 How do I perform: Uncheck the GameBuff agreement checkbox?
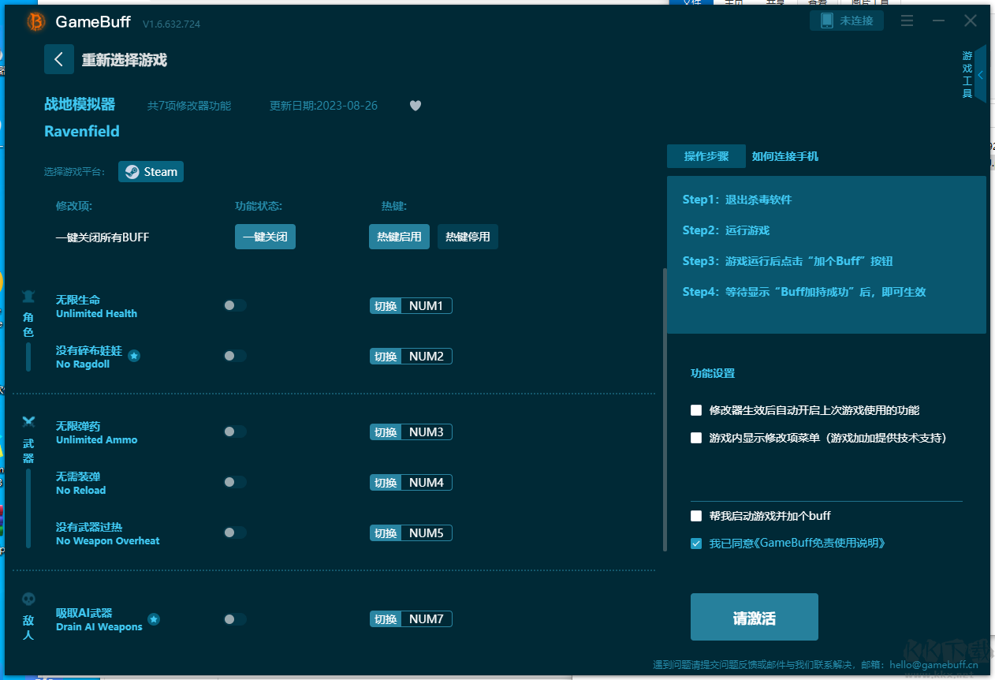pyautogui.click(x=696, y=544)
